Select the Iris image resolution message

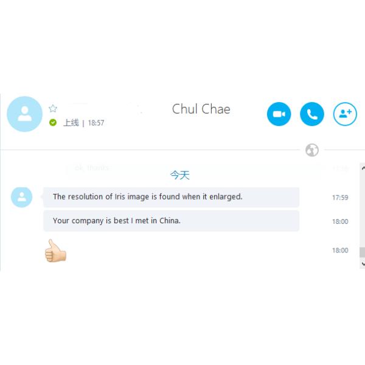[171, 197]
